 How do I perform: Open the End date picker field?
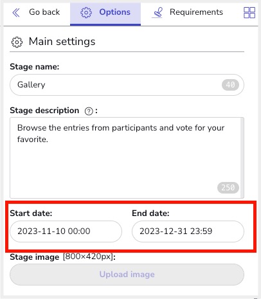[x=188, y=231]
